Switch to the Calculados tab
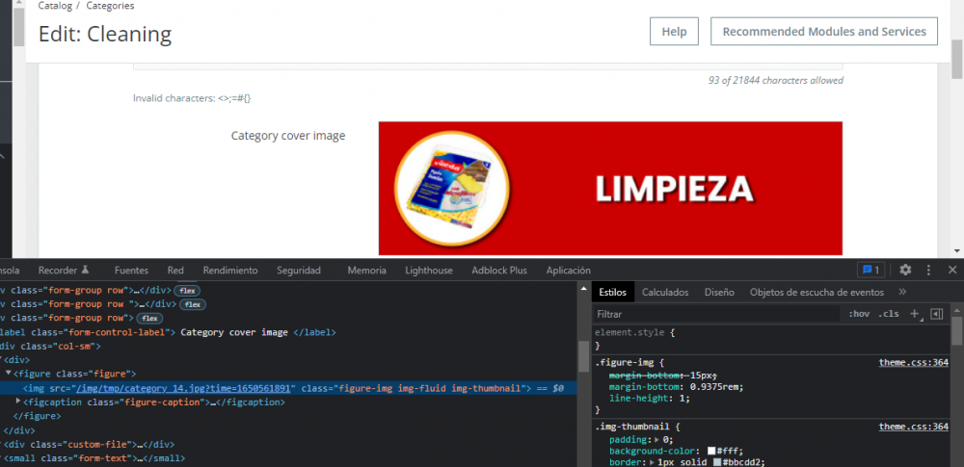 [x=665, y=293]
